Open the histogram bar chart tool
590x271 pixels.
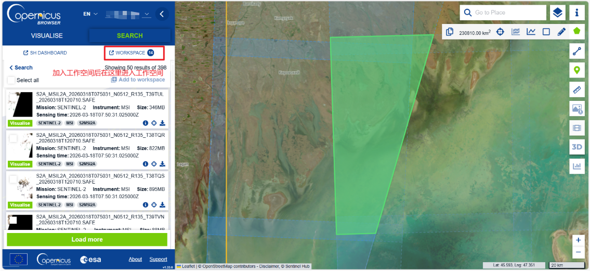point(577,166)
